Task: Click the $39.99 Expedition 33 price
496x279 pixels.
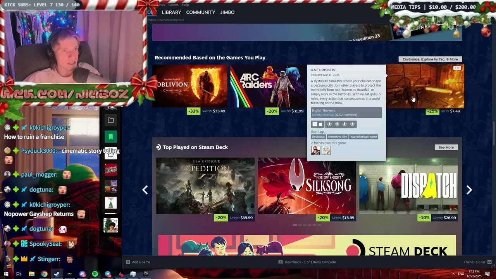Action: (246, 218)
